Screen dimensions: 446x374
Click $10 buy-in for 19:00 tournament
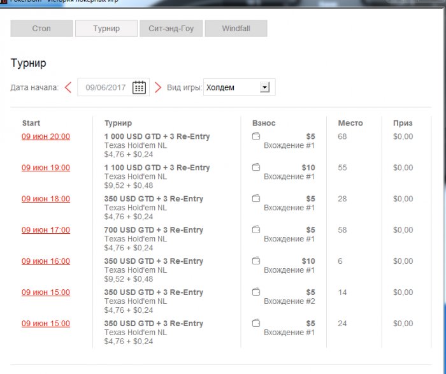(x=308, y=168)
